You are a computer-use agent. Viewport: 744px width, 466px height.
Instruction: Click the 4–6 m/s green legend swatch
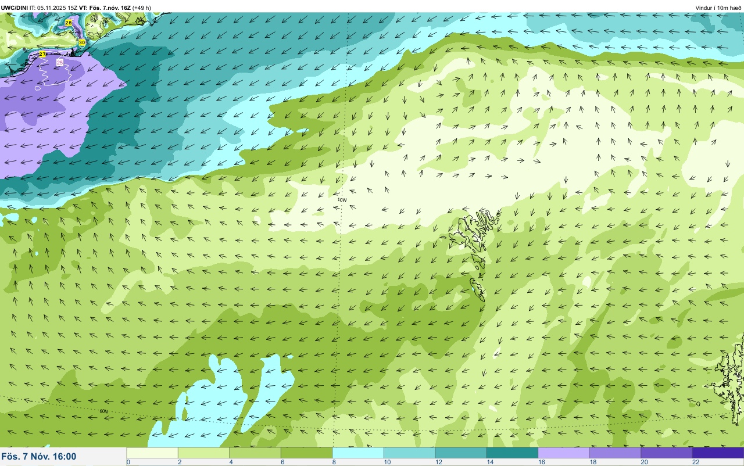pos(255,453)
